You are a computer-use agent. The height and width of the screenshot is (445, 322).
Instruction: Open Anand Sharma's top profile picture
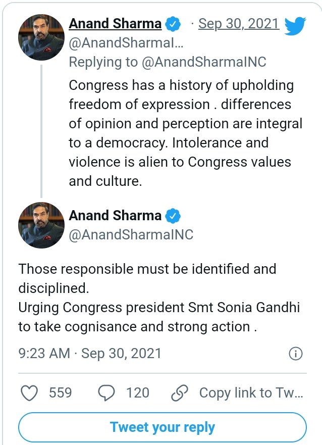click(x=41, y=38)
